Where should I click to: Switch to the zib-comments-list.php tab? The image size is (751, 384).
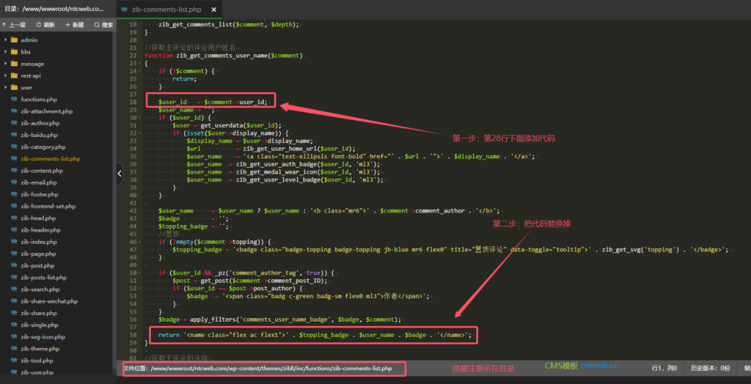pos(169,10)
